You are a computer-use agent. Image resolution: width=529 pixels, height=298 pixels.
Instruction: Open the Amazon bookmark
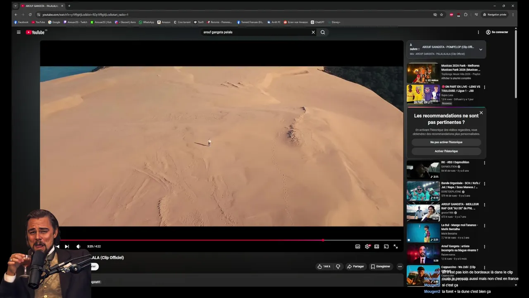point(164,22)
